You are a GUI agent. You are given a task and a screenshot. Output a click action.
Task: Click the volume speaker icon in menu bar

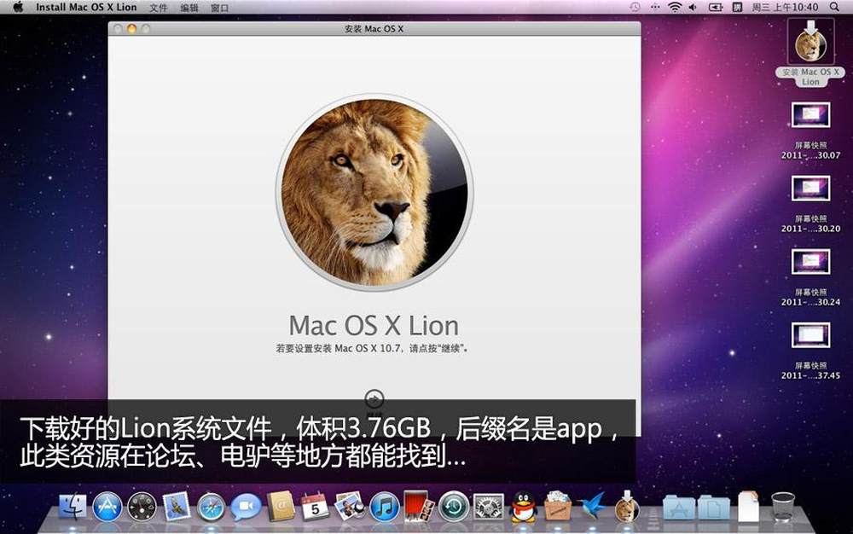(693, 7)
